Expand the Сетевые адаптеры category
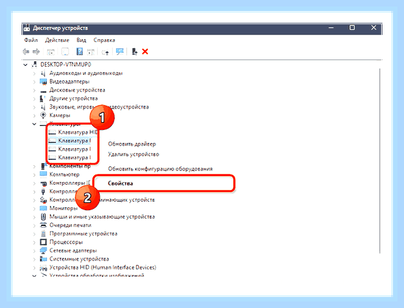Viewport: 404px width, 308px height. point(34,251)
